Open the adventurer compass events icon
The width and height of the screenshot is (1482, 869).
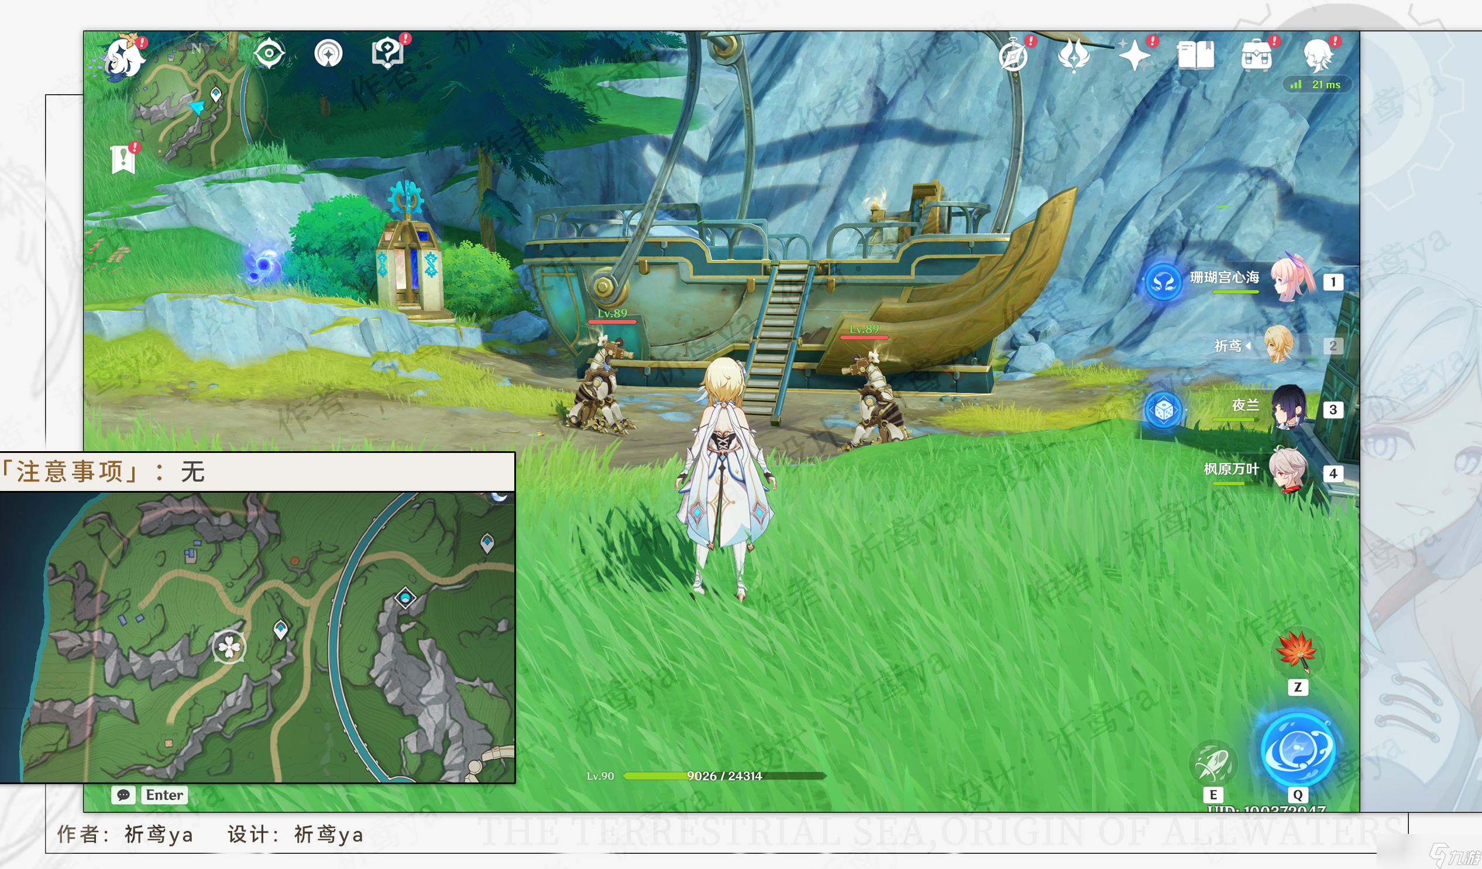pos(1013,56)
